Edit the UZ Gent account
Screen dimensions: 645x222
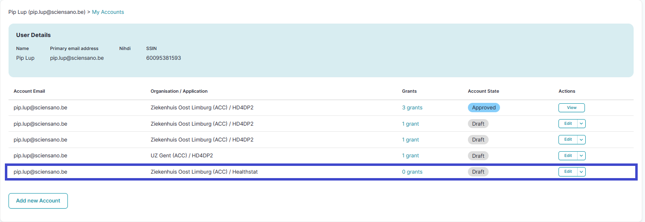(x=568, y=156)
